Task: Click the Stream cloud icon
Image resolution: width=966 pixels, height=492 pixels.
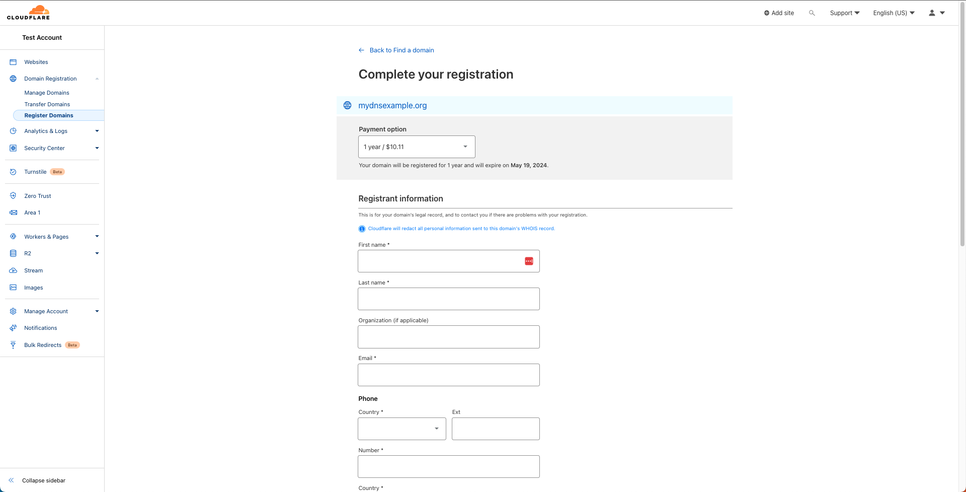Action: click(x=13, y=270)
